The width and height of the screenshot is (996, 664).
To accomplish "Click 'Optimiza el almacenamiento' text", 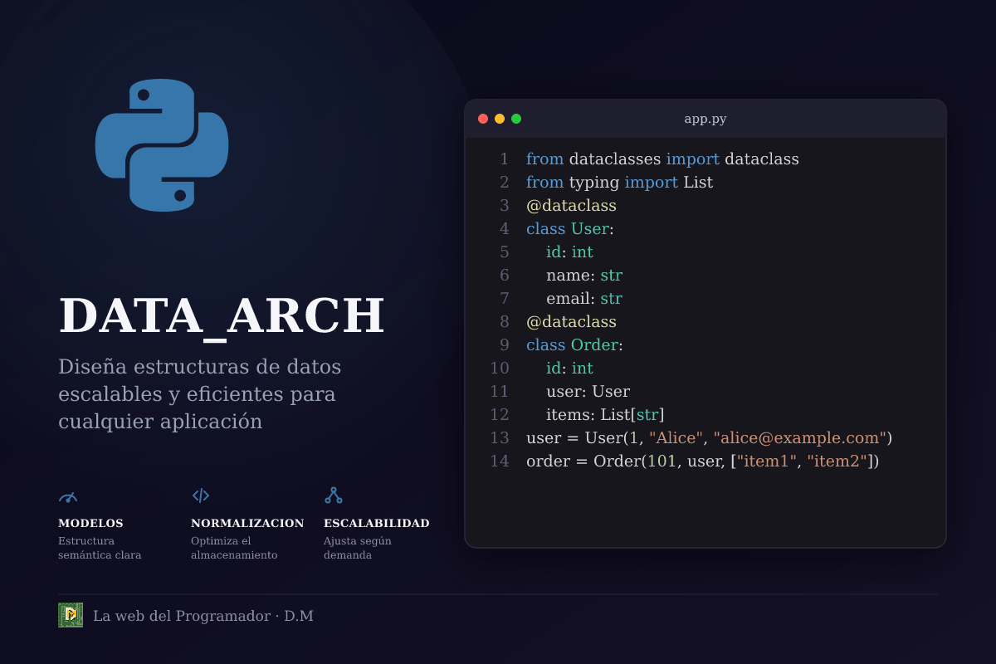I will (234, 548).
